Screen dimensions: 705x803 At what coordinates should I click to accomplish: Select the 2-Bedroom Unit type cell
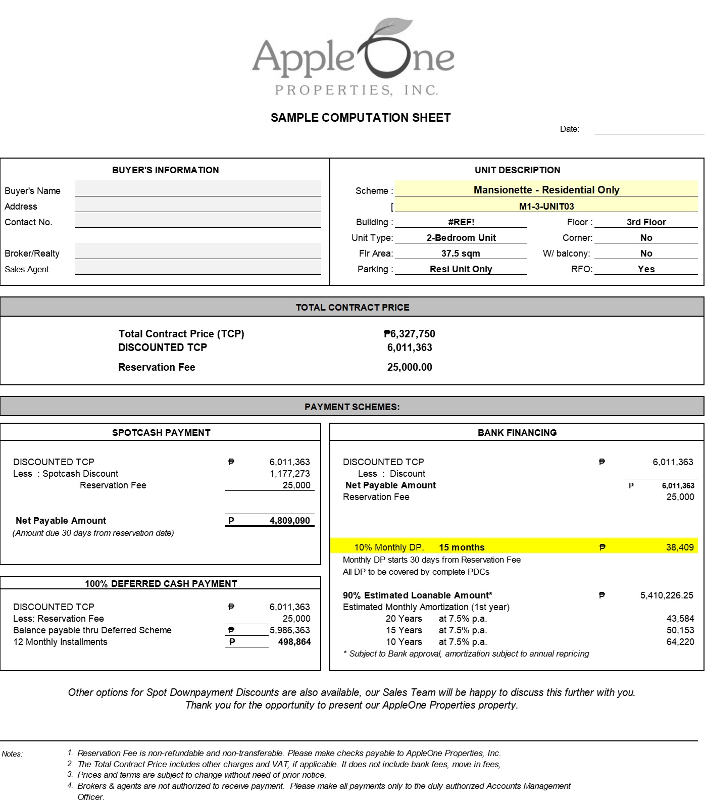[461, 238]
